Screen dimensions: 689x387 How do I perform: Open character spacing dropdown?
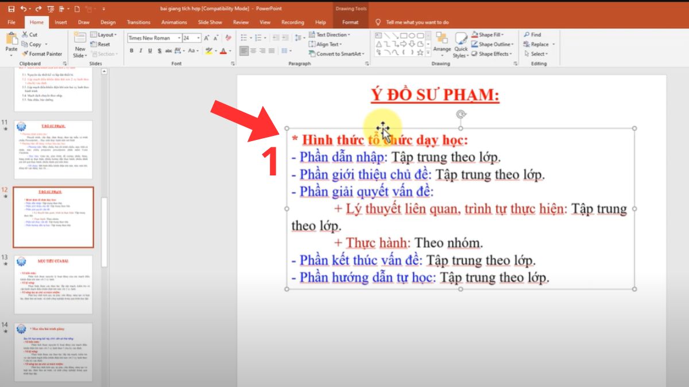pos(180,50)
